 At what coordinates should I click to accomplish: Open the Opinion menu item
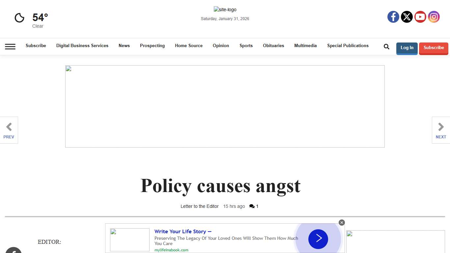(221, 46)
